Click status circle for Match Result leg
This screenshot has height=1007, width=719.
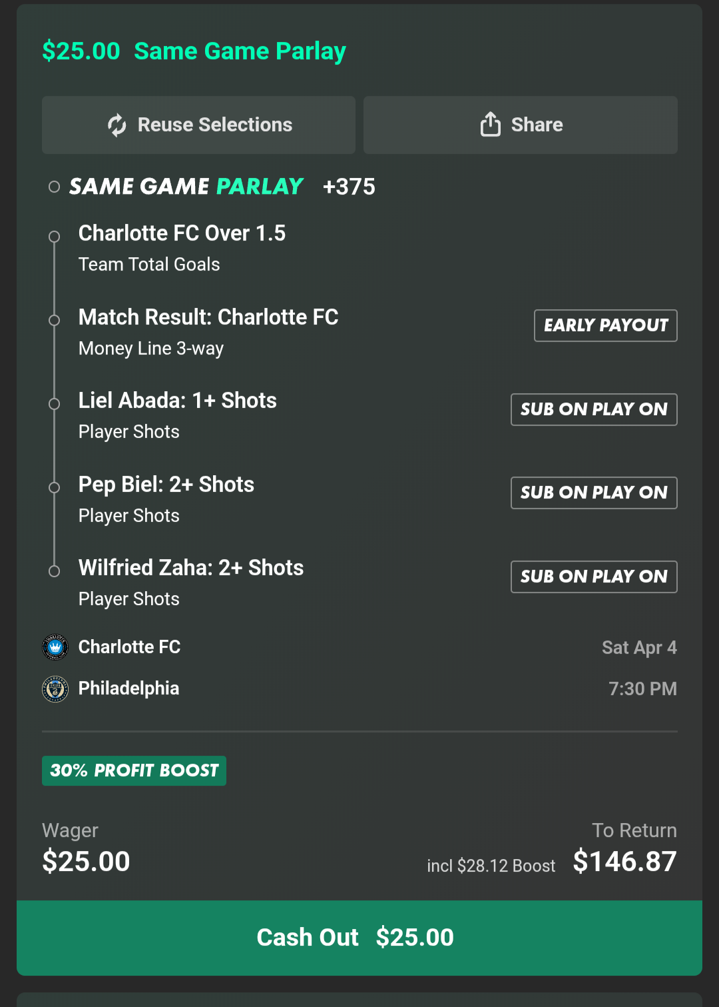click(55, 321)
